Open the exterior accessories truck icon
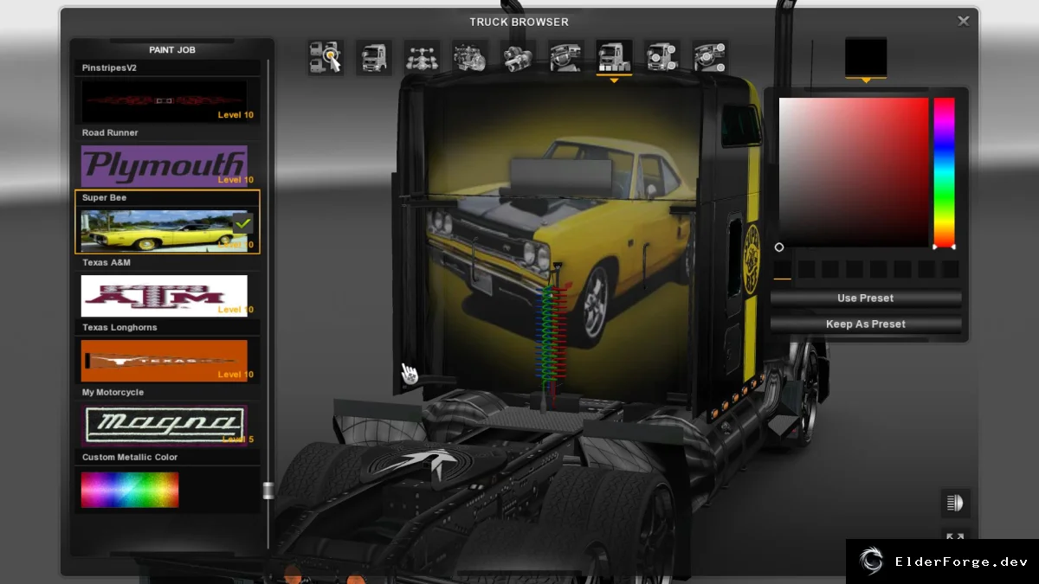 (x=662, y=58)
